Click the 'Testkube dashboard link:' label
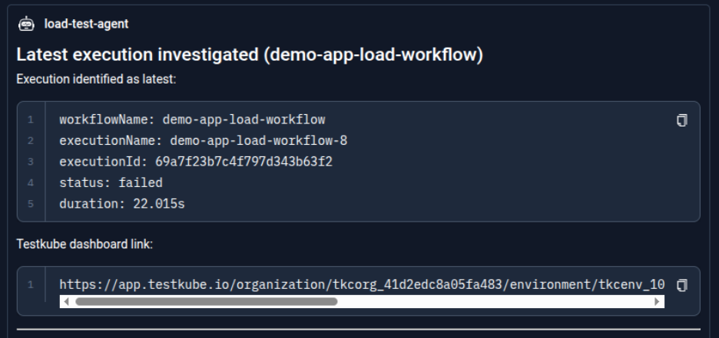Screen dimensions: 719x338 tap(84, 244)
